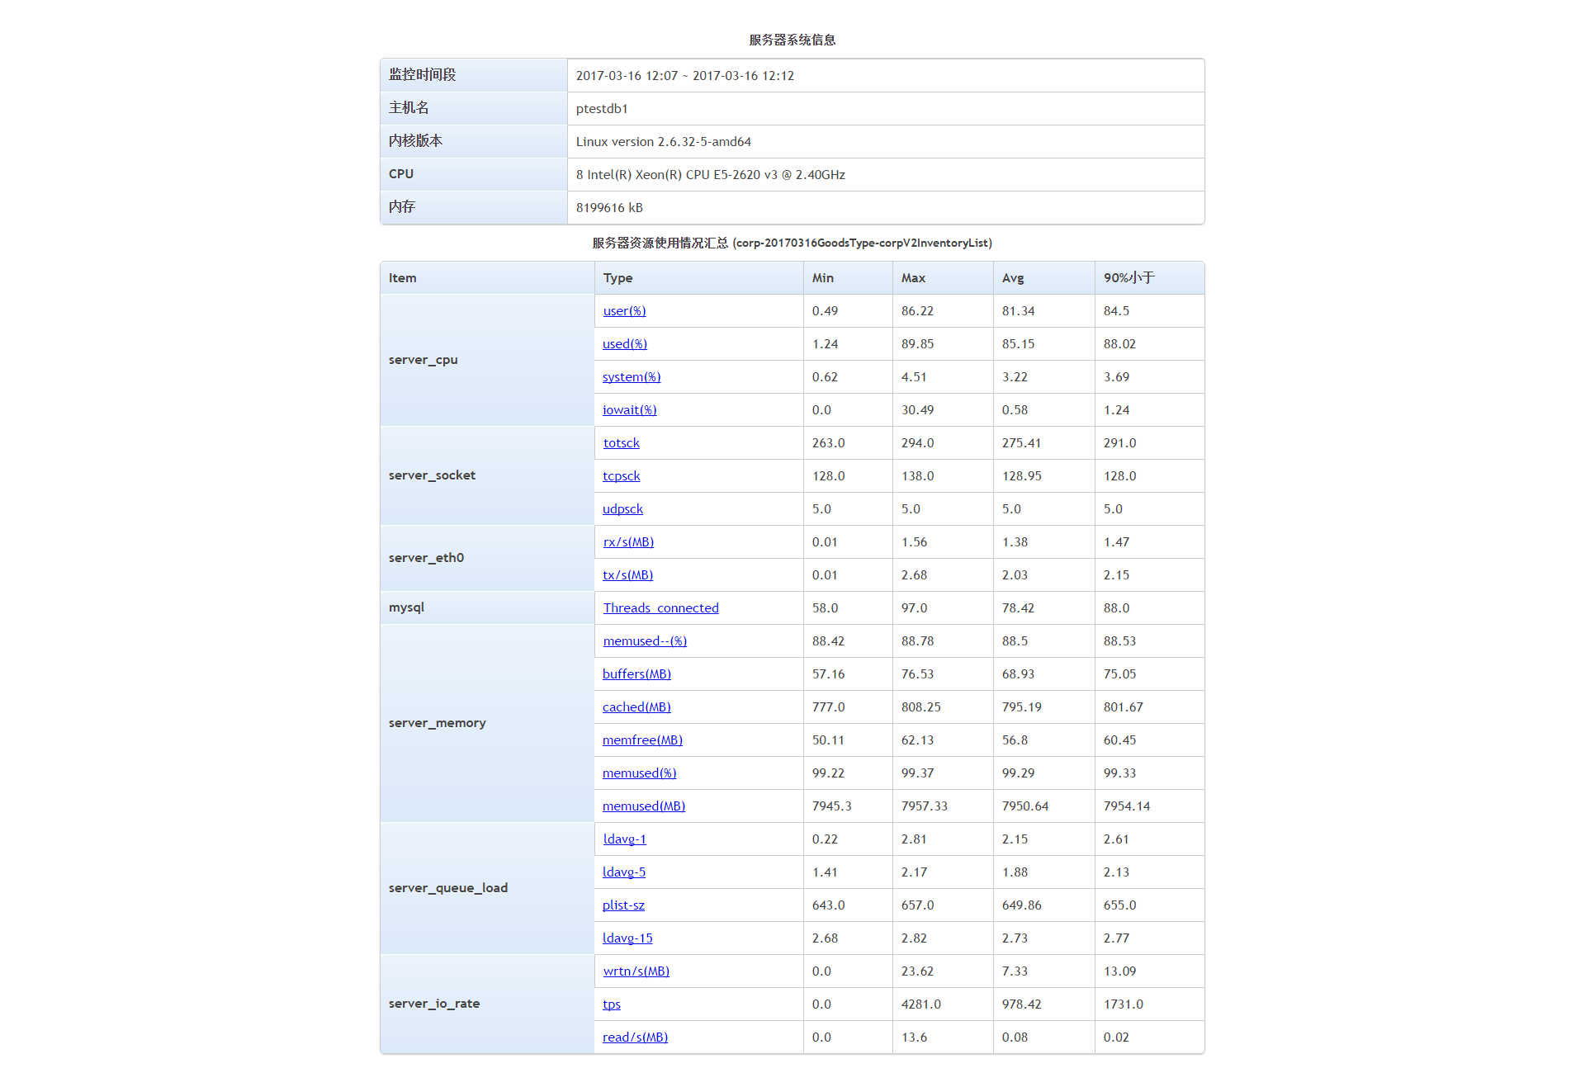Open the ldavg-15 link
1585x1087 pixels.
click(627, 938)
